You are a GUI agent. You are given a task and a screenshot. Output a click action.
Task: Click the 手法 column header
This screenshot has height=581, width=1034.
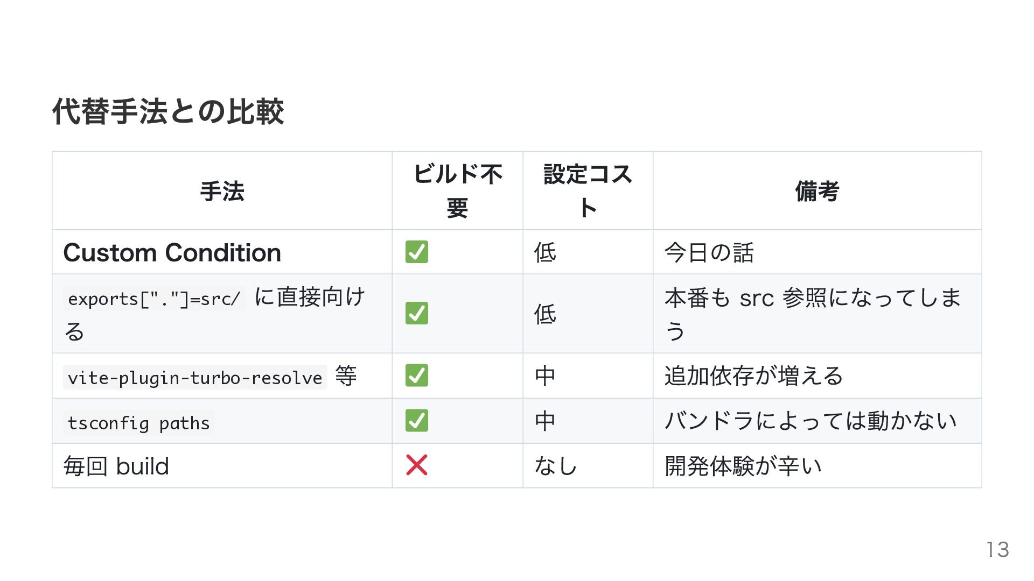222,191
